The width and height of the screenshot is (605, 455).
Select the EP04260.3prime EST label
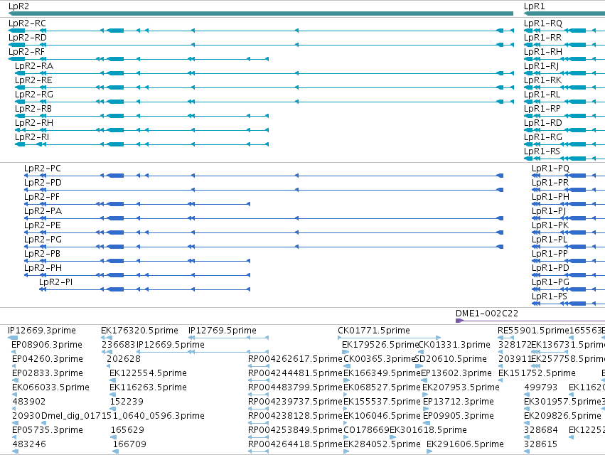click(48, 359)
